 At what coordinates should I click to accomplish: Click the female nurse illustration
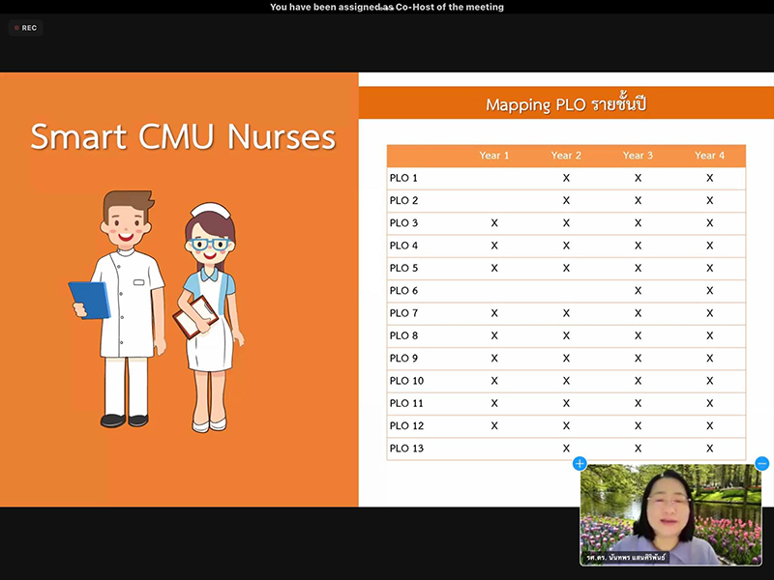[209, 318]
